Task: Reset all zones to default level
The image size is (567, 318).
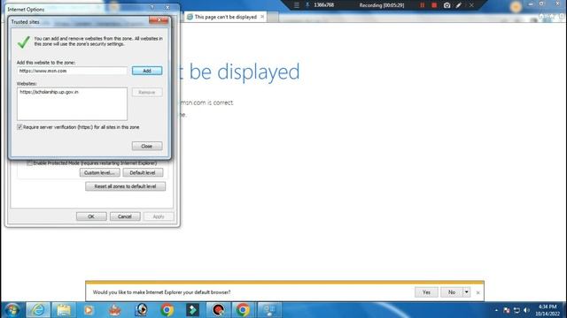Action: pyautogui.click(x=125, y=186)
